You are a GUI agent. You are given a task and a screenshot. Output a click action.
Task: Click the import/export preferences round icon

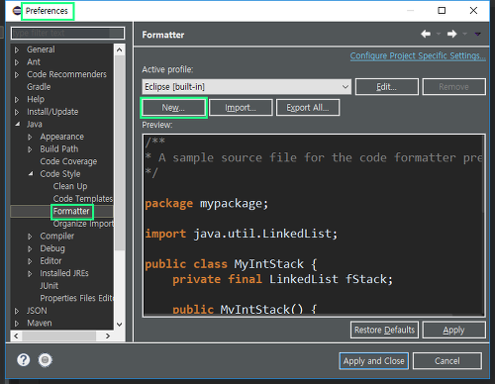pos(46,360)
